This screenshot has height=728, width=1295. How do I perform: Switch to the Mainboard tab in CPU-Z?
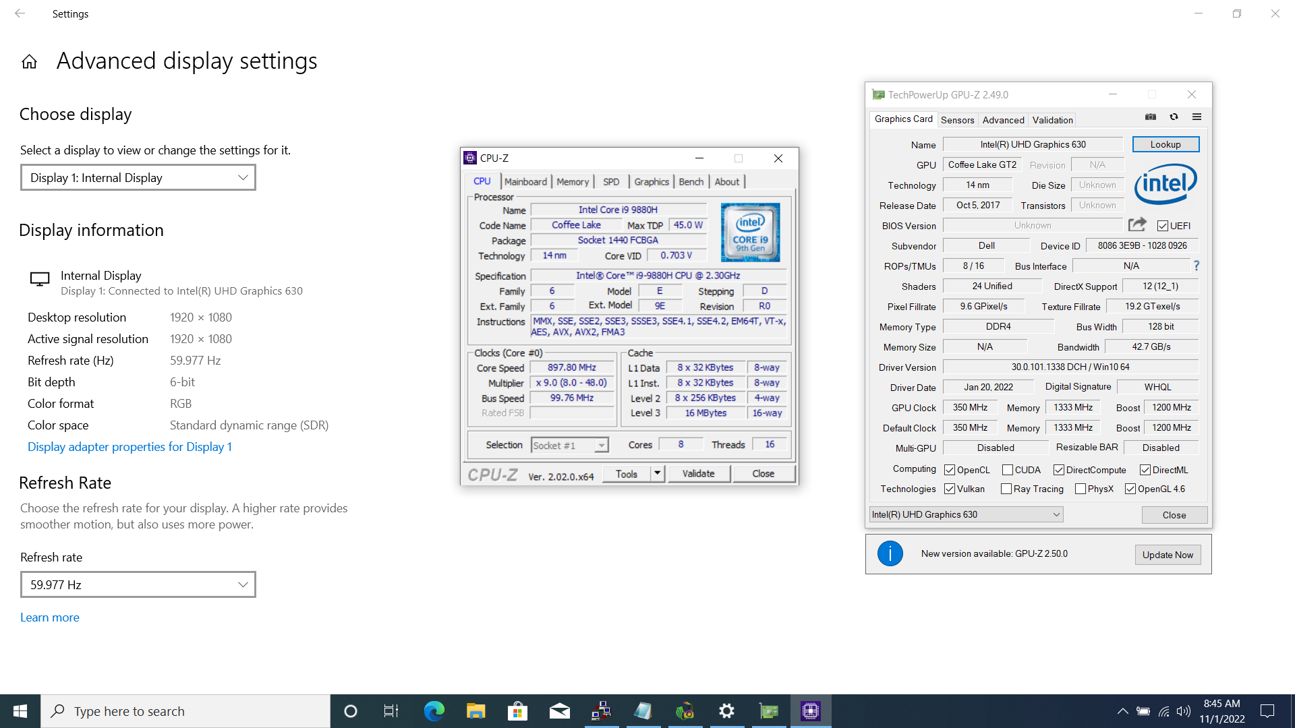tap(525, 181)
